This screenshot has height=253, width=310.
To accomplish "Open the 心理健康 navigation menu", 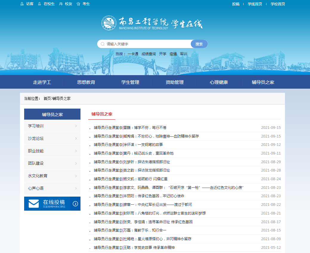I will pos(219,82).
